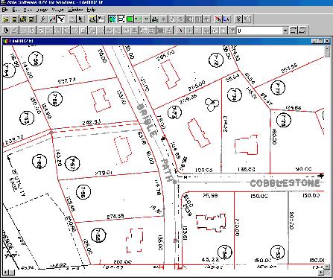Select the eraser tool icon
This screenshot has height=280, width=333.
click(72, 19)
